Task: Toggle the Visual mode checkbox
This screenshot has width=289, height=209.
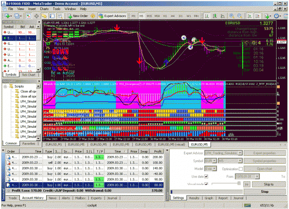Action: point(206,184)
